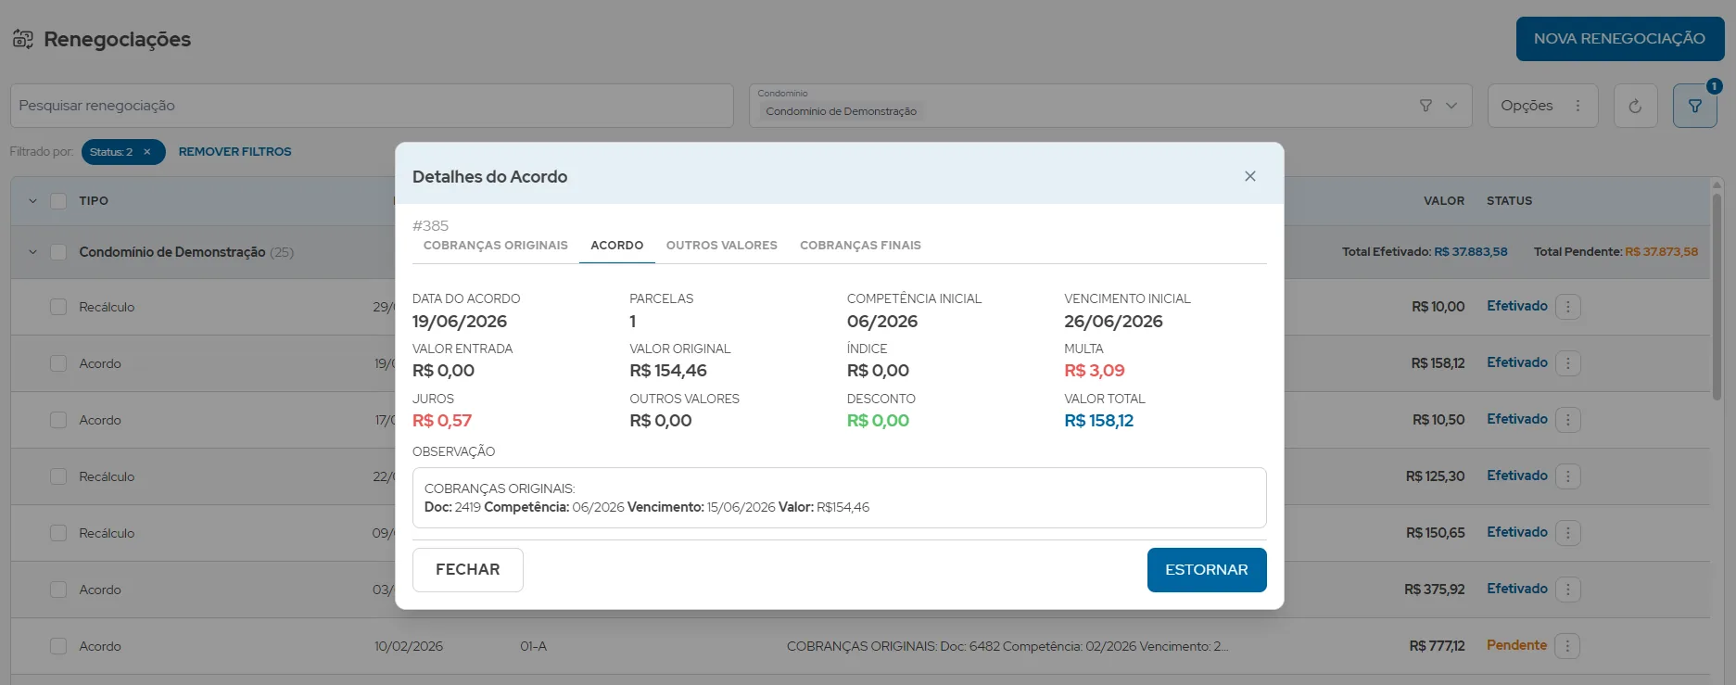1736x685 pixels.
Task: Click the table vertical scrollbar
Action: tap(1717, 297)
